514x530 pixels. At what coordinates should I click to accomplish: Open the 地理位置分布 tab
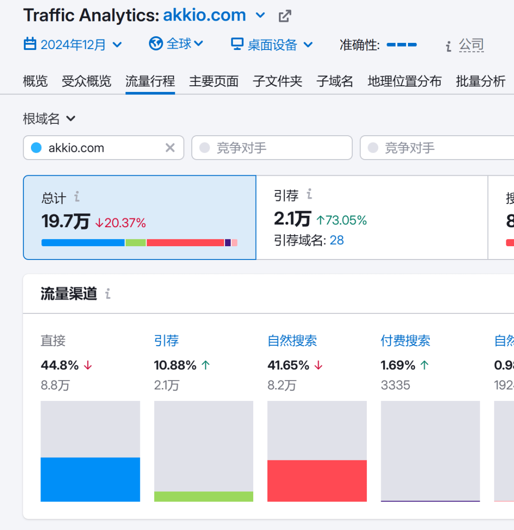[405, 81]
